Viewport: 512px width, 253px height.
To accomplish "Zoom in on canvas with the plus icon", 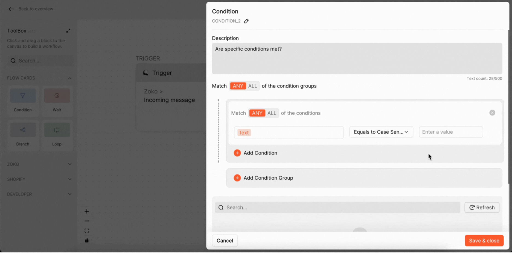I will [x=87, y=211].
